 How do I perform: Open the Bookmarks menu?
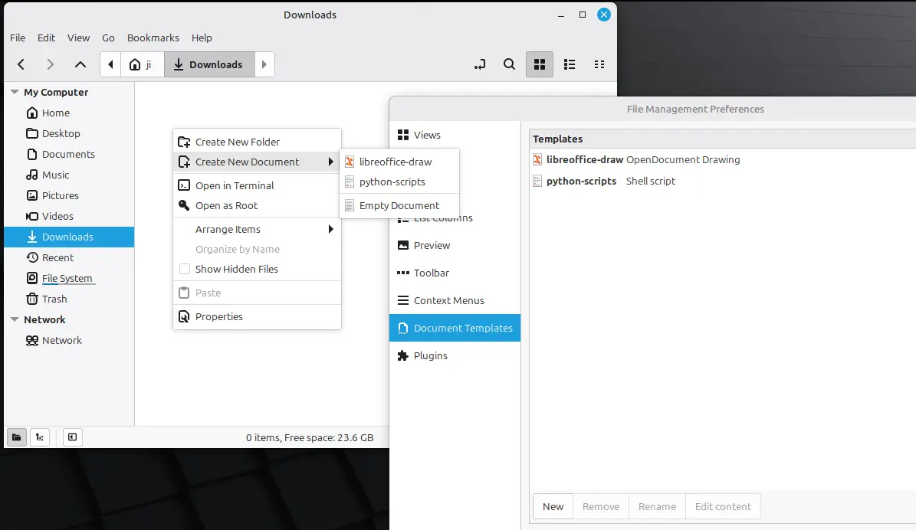153,38
